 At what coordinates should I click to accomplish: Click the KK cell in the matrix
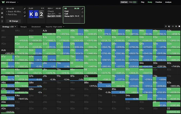[x=21, y=39]
